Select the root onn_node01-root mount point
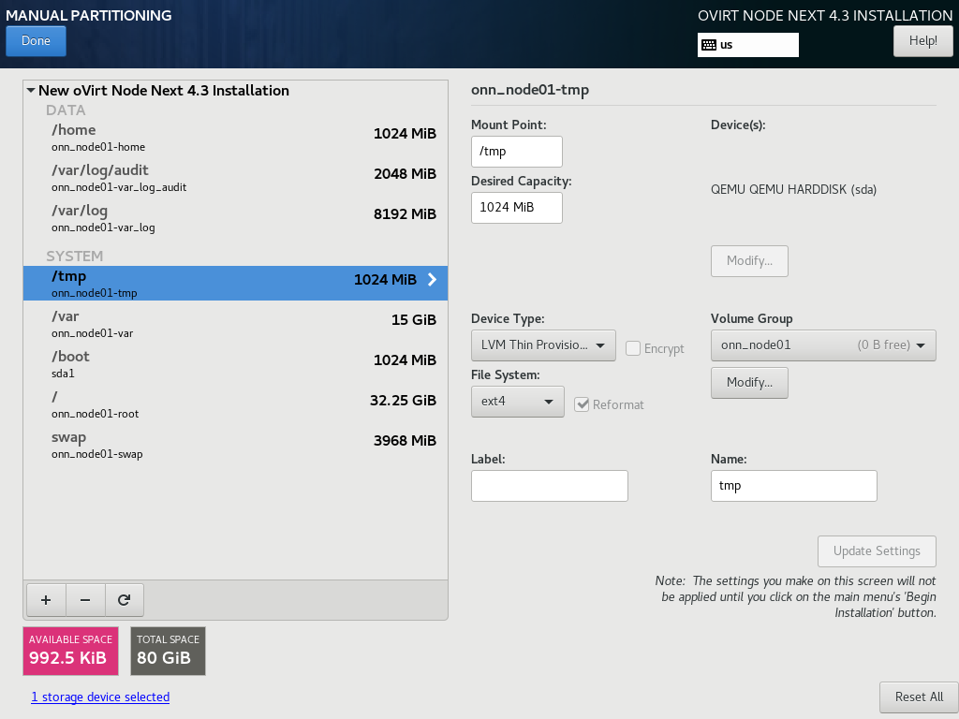959x719 pixels. [x=235, y=404]
